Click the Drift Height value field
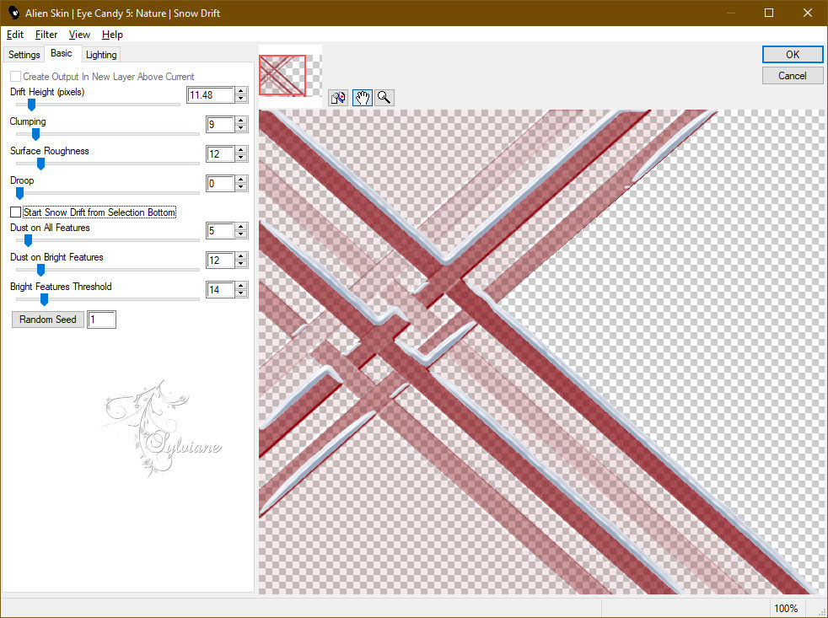This screenshot has height=618, width=828. (x=211, y=95)
